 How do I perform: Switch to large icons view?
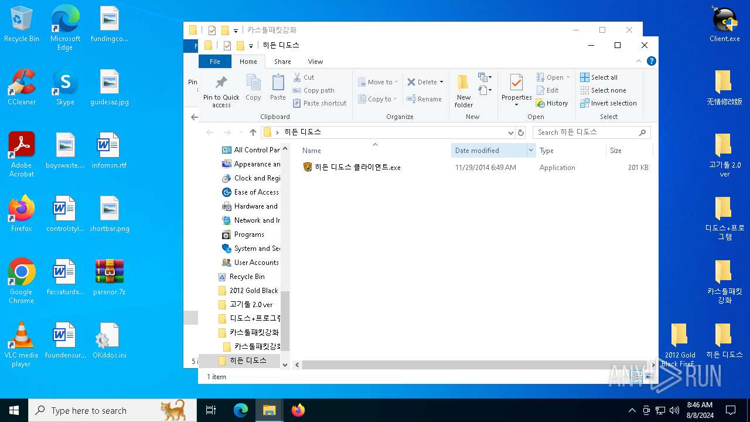649,376
